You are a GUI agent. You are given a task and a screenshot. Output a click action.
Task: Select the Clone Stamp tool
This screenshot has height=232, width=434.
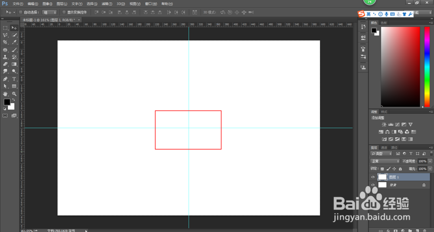[x=5, y=57]
